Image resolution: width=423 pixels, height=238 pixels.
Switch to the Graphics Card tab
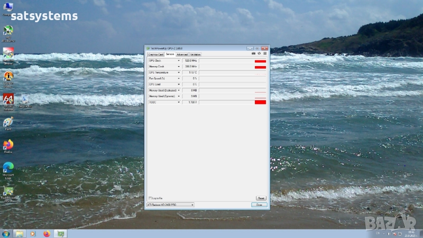point(155,54)
